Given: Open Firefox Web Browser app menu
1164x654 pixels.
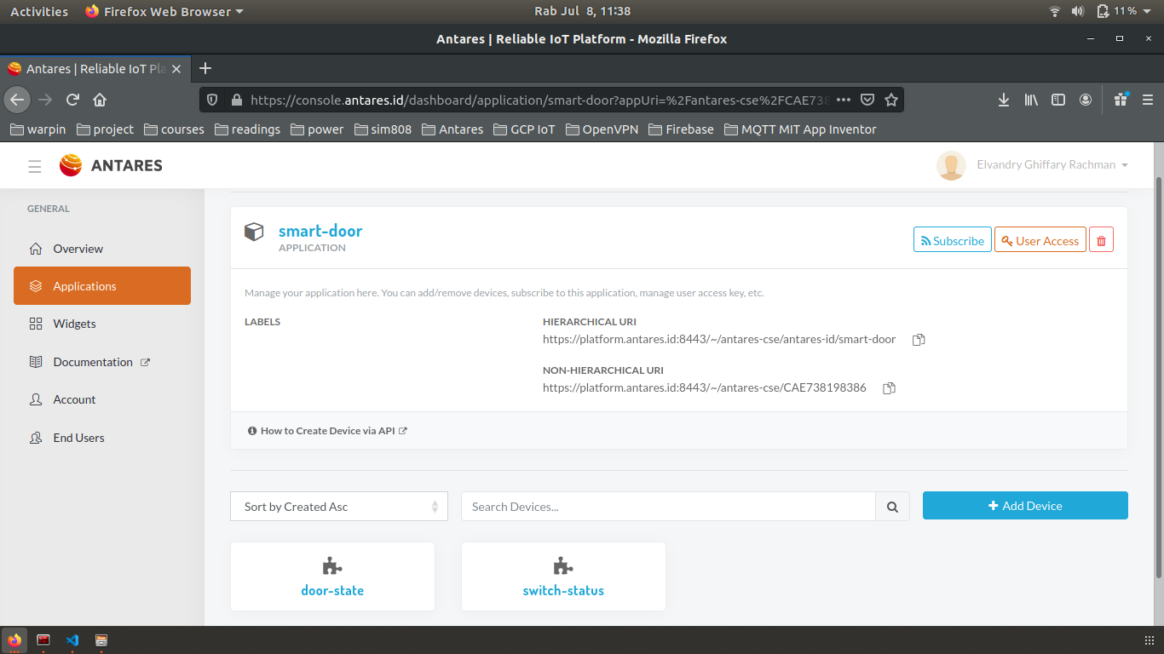Looking at the screenshot, I should [x=164, y=11].
